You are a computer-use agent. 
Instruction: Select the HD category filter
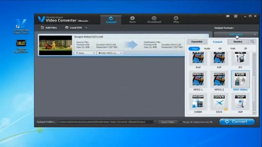click(x=220, y=49)
